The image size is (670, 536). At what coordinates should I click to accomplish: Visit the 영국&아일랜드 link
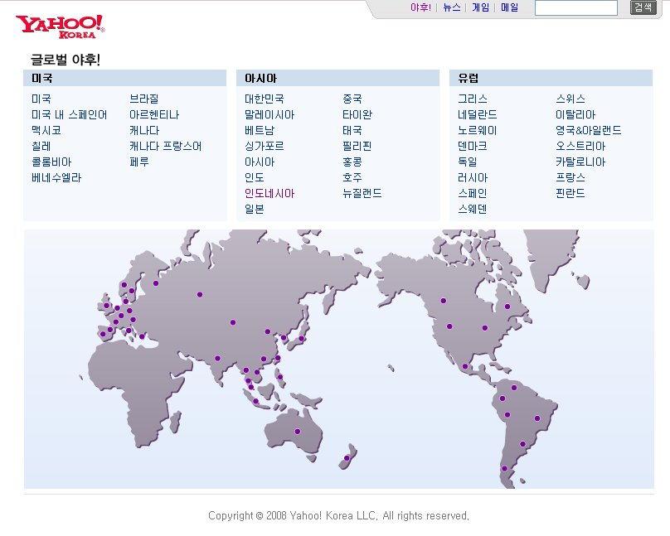point(589,131)
